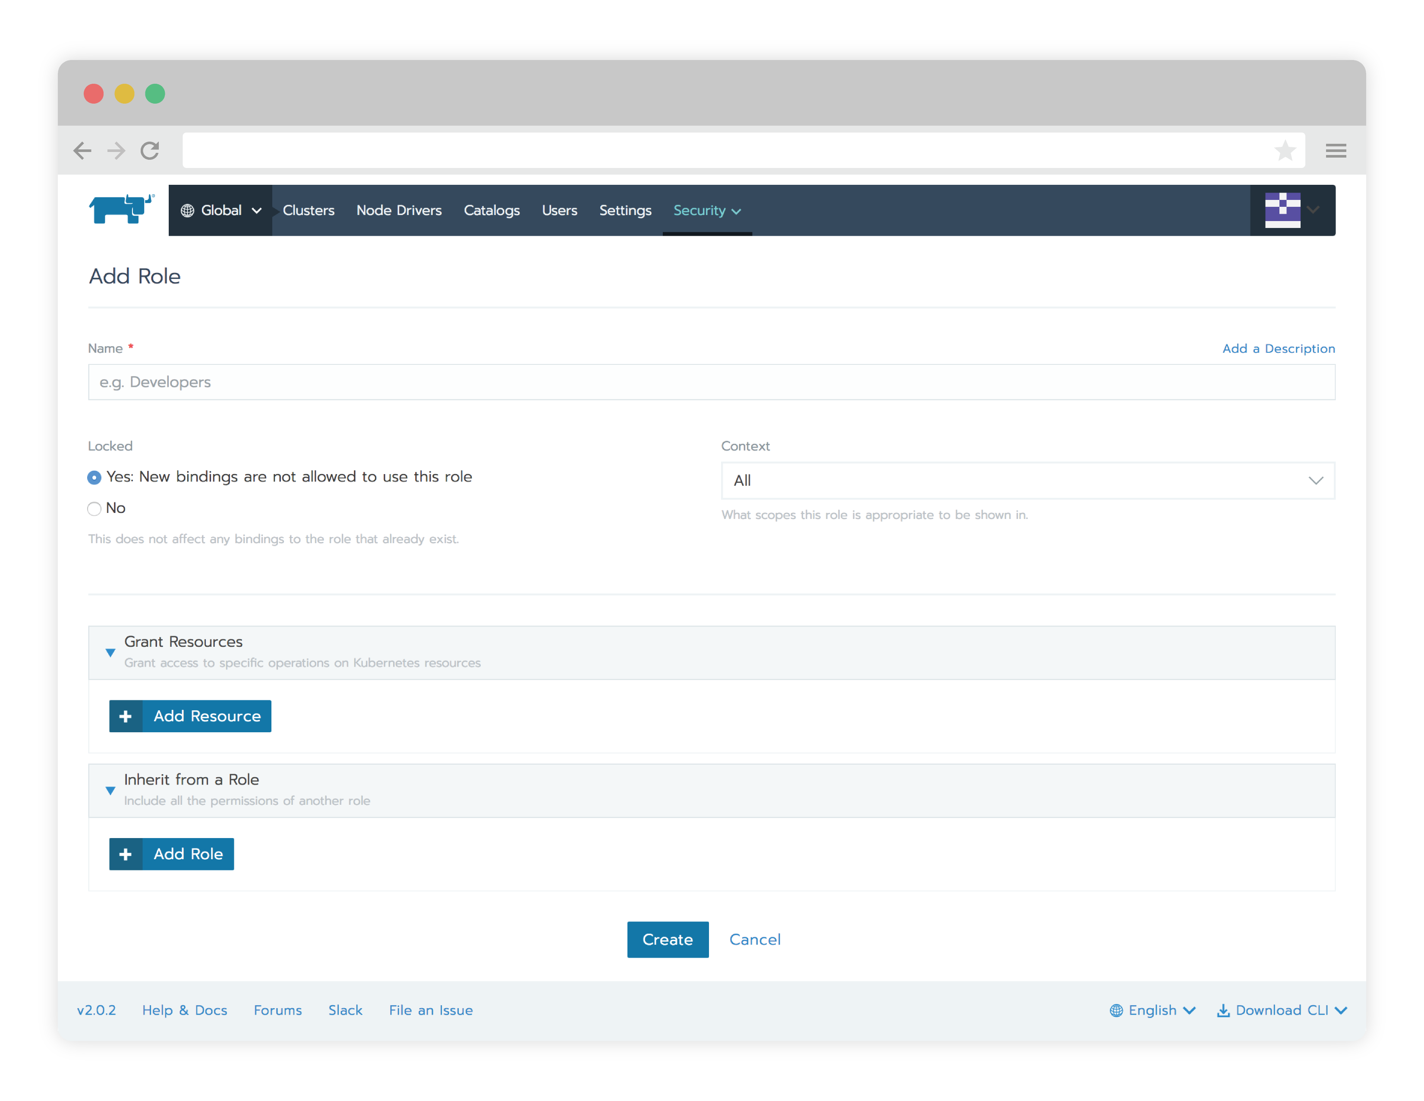Click the globe icon beside English
The width and height of the screenshot is (1424, 1101).
click(x=1116, y=1010)
